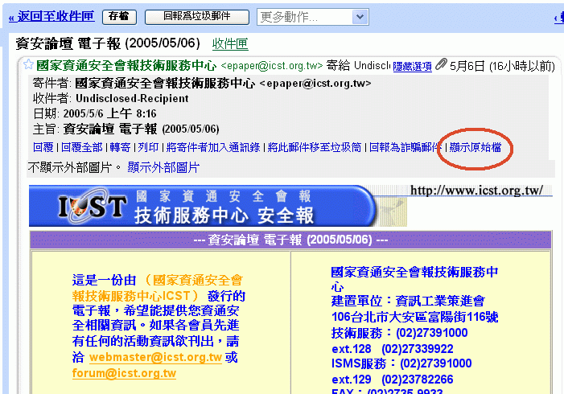The height and width of the screenshot is (394, 564).
Task: Forward the email using 轉寄
Action: click(x=120, y=147)
